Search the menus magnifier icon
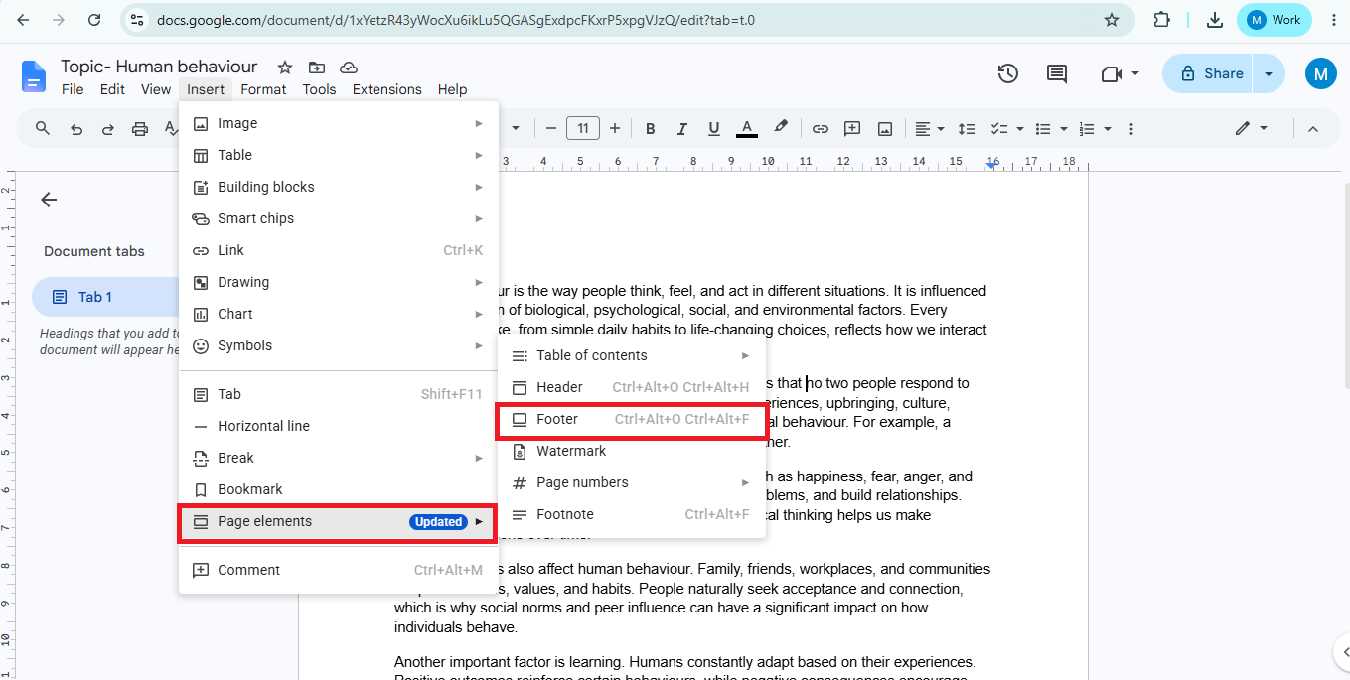Viewport: 1350px width, 680px height. [43, 128]
